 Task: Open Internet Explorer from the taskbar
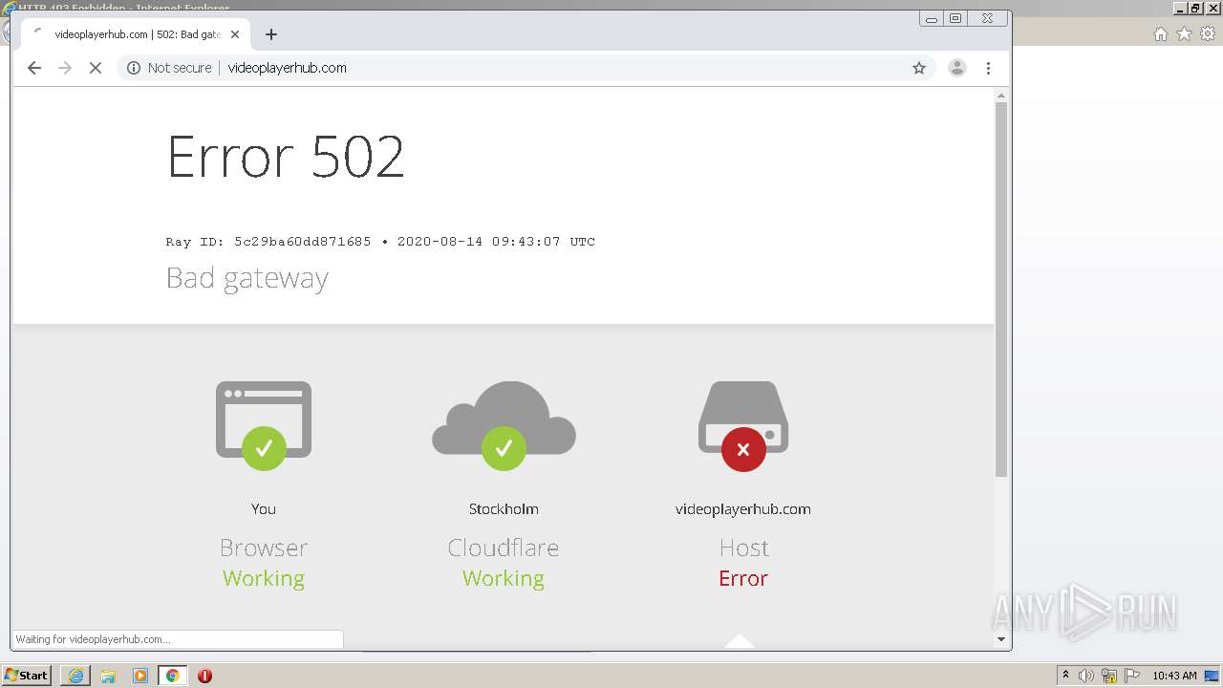(75, 676)
